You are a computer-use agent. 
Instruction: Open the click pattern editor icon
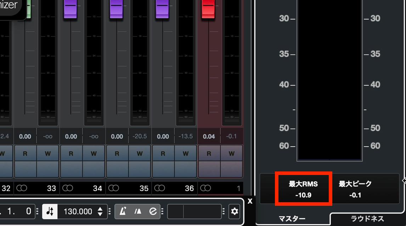pos(153,211)
